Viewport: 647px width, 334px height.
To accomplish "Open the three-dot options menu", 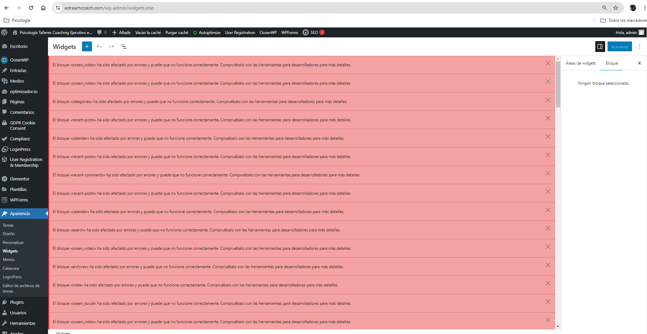I will [640, 47].
